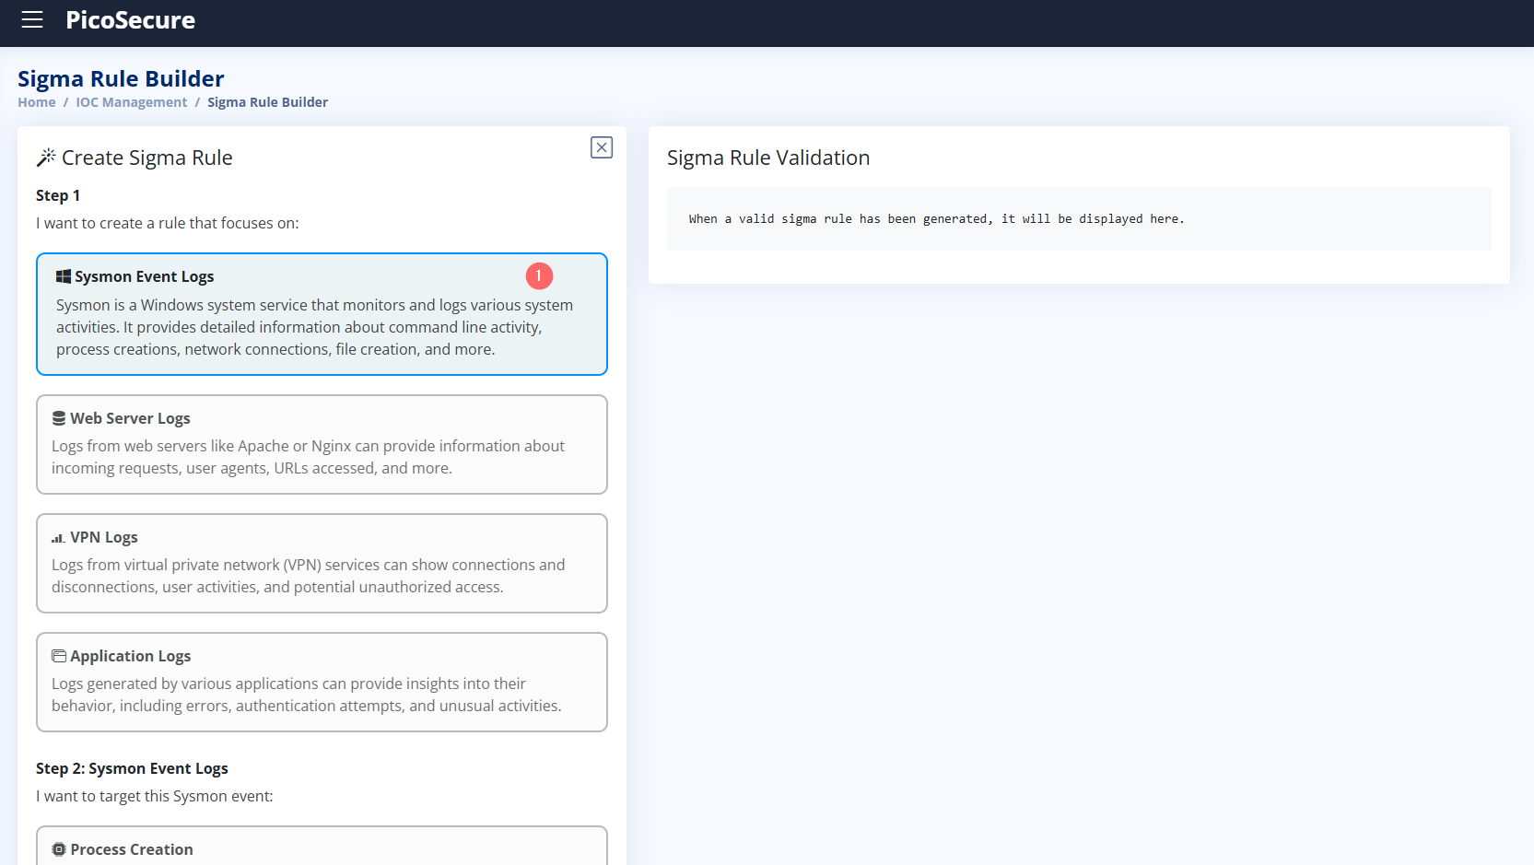Image resolution: width=1534 pixels, height=865 pixels.
Task: Click the Sigma Rule Builder page title
Action: pyautogui.click(x=121, y=78)
